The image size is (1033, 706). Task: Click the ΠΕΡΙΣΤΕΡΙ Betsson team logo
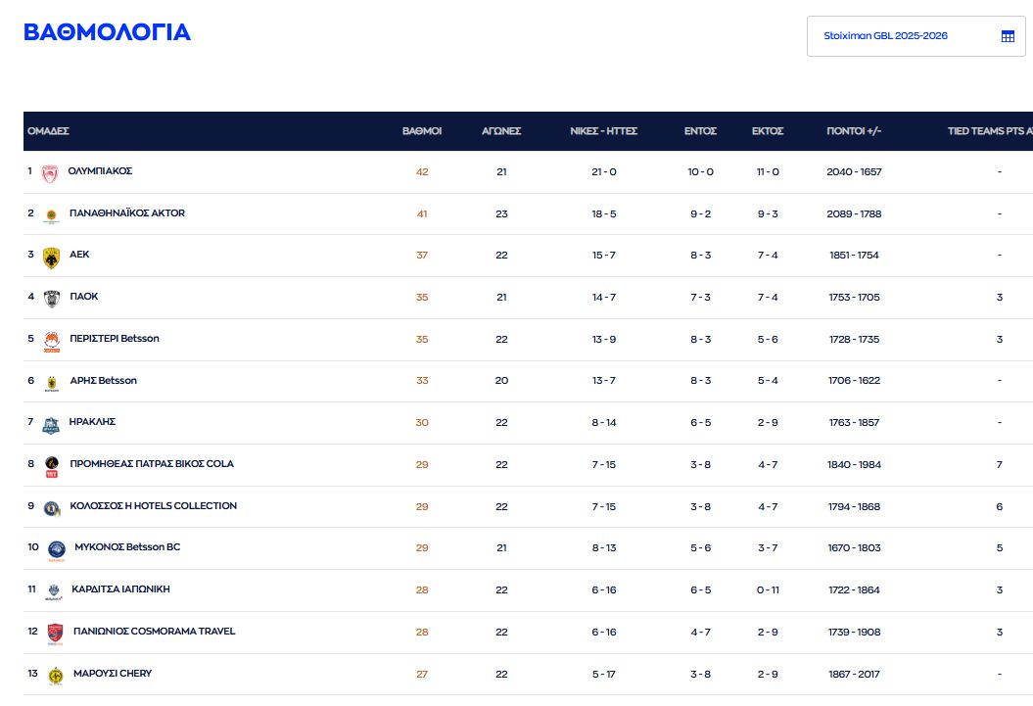(51, 341)
